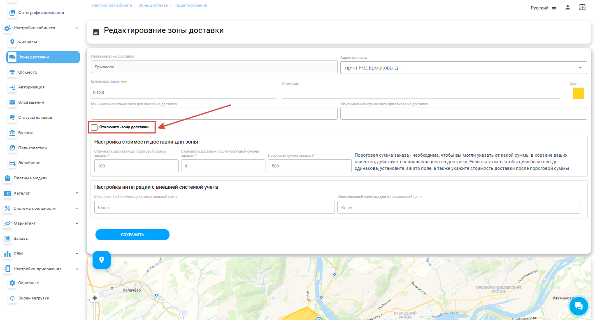595x320 pixels.
Task: Click the blue map pin button
Action: (102, 260)
